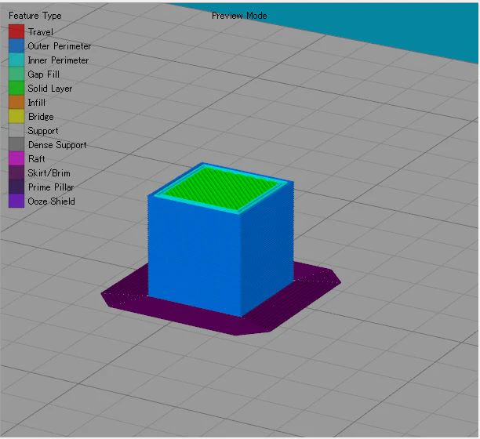
Task: Select the Gap Fill color swatch
Action: coord(16,74)
